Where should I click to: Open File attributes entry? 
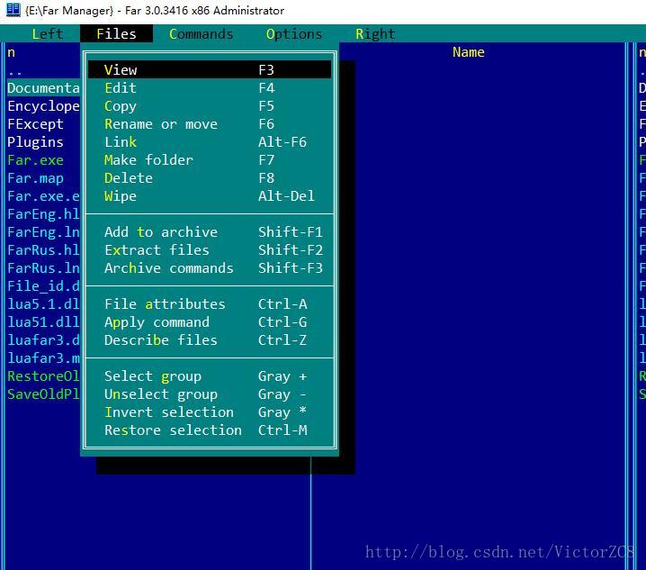coord(210,304)
